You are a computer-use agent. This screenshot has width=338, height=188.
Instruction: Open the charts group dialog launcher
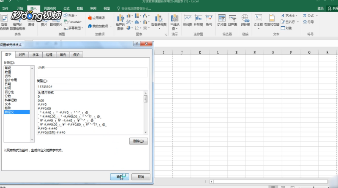coord(166,35)
